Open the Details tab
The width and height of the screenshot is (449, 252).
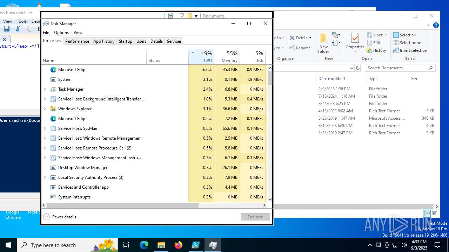tap(156, 41)
